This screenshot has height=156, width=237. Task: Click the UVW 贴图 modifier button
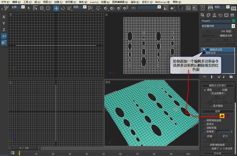tap(226, 32)
